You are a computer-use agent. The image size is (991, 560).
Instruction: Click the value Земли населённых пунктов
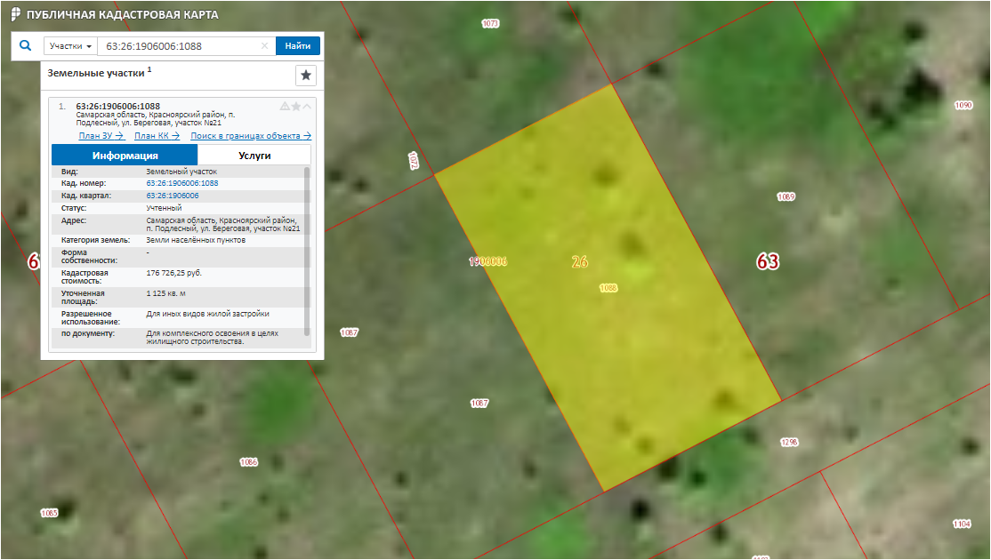click(196, 240)
